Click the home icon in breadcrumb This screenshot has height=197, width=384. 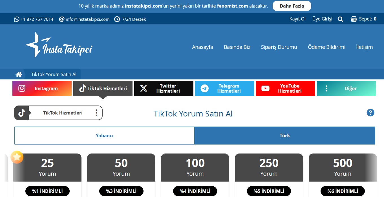(19, 74)
